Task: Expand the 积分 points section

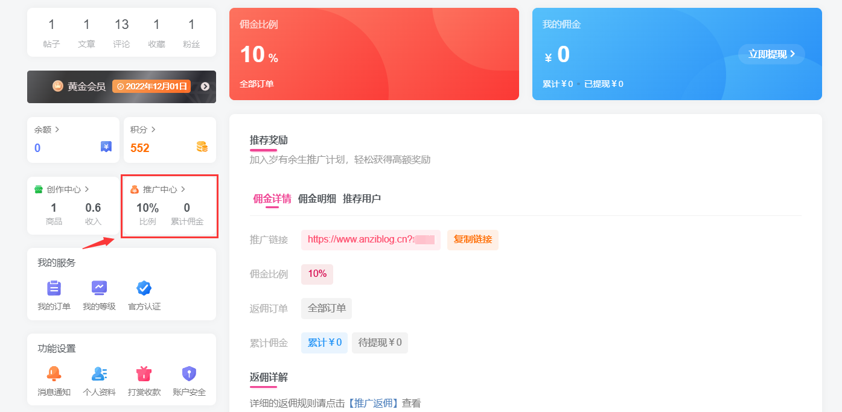Action: (x=153, y=130)
